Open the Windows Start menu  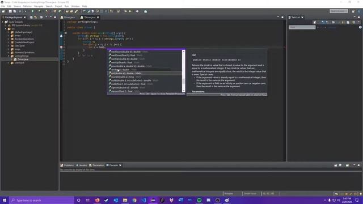click(x=5, y=200)
